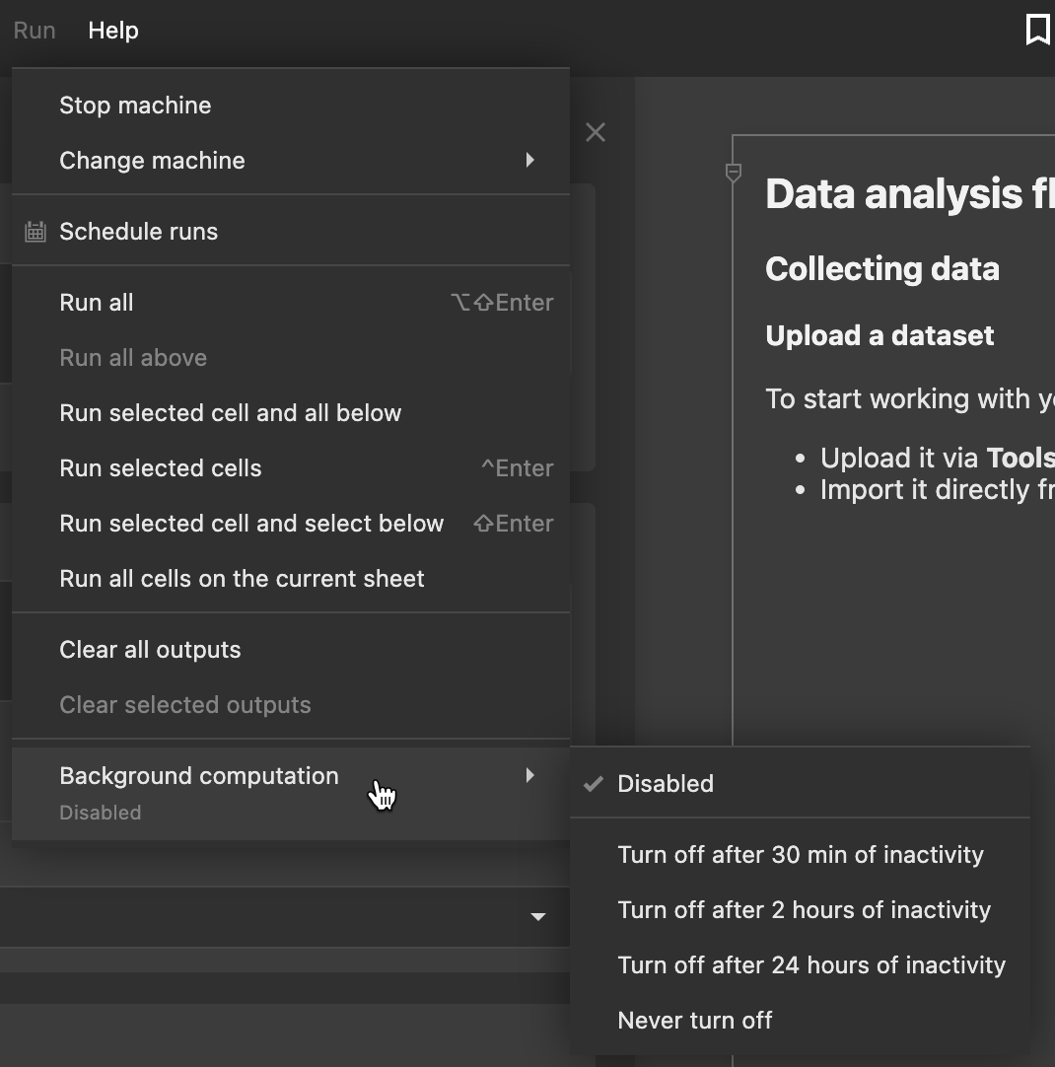The image size is (1055, 1067).
Task: Select Turn off after 24 hours of inactivity
Action: tap(811, 964)
